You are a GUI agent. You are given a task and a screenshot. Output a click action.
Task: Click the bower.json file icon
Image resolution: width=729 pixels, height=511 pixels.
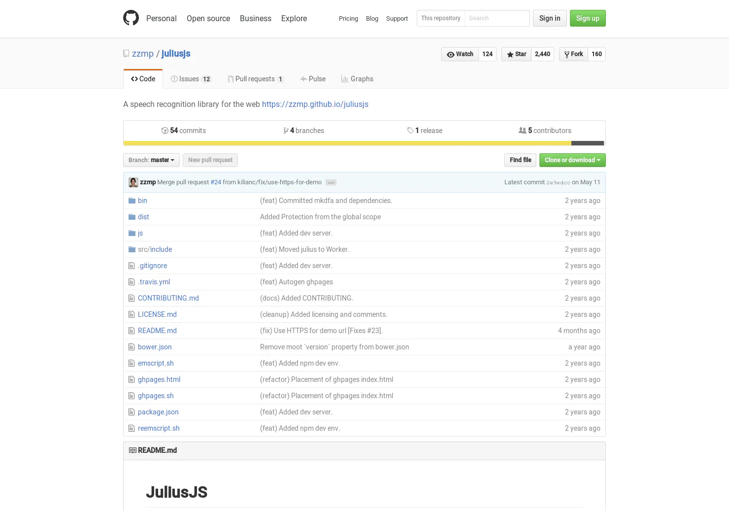coord(132,347)
